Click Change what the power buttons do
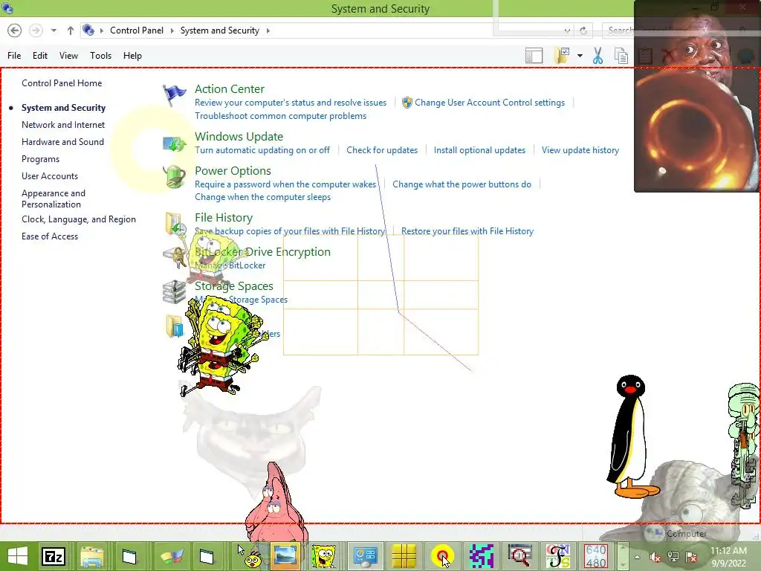This screenshot has height=571, width=761. click(x=462, y=184)
